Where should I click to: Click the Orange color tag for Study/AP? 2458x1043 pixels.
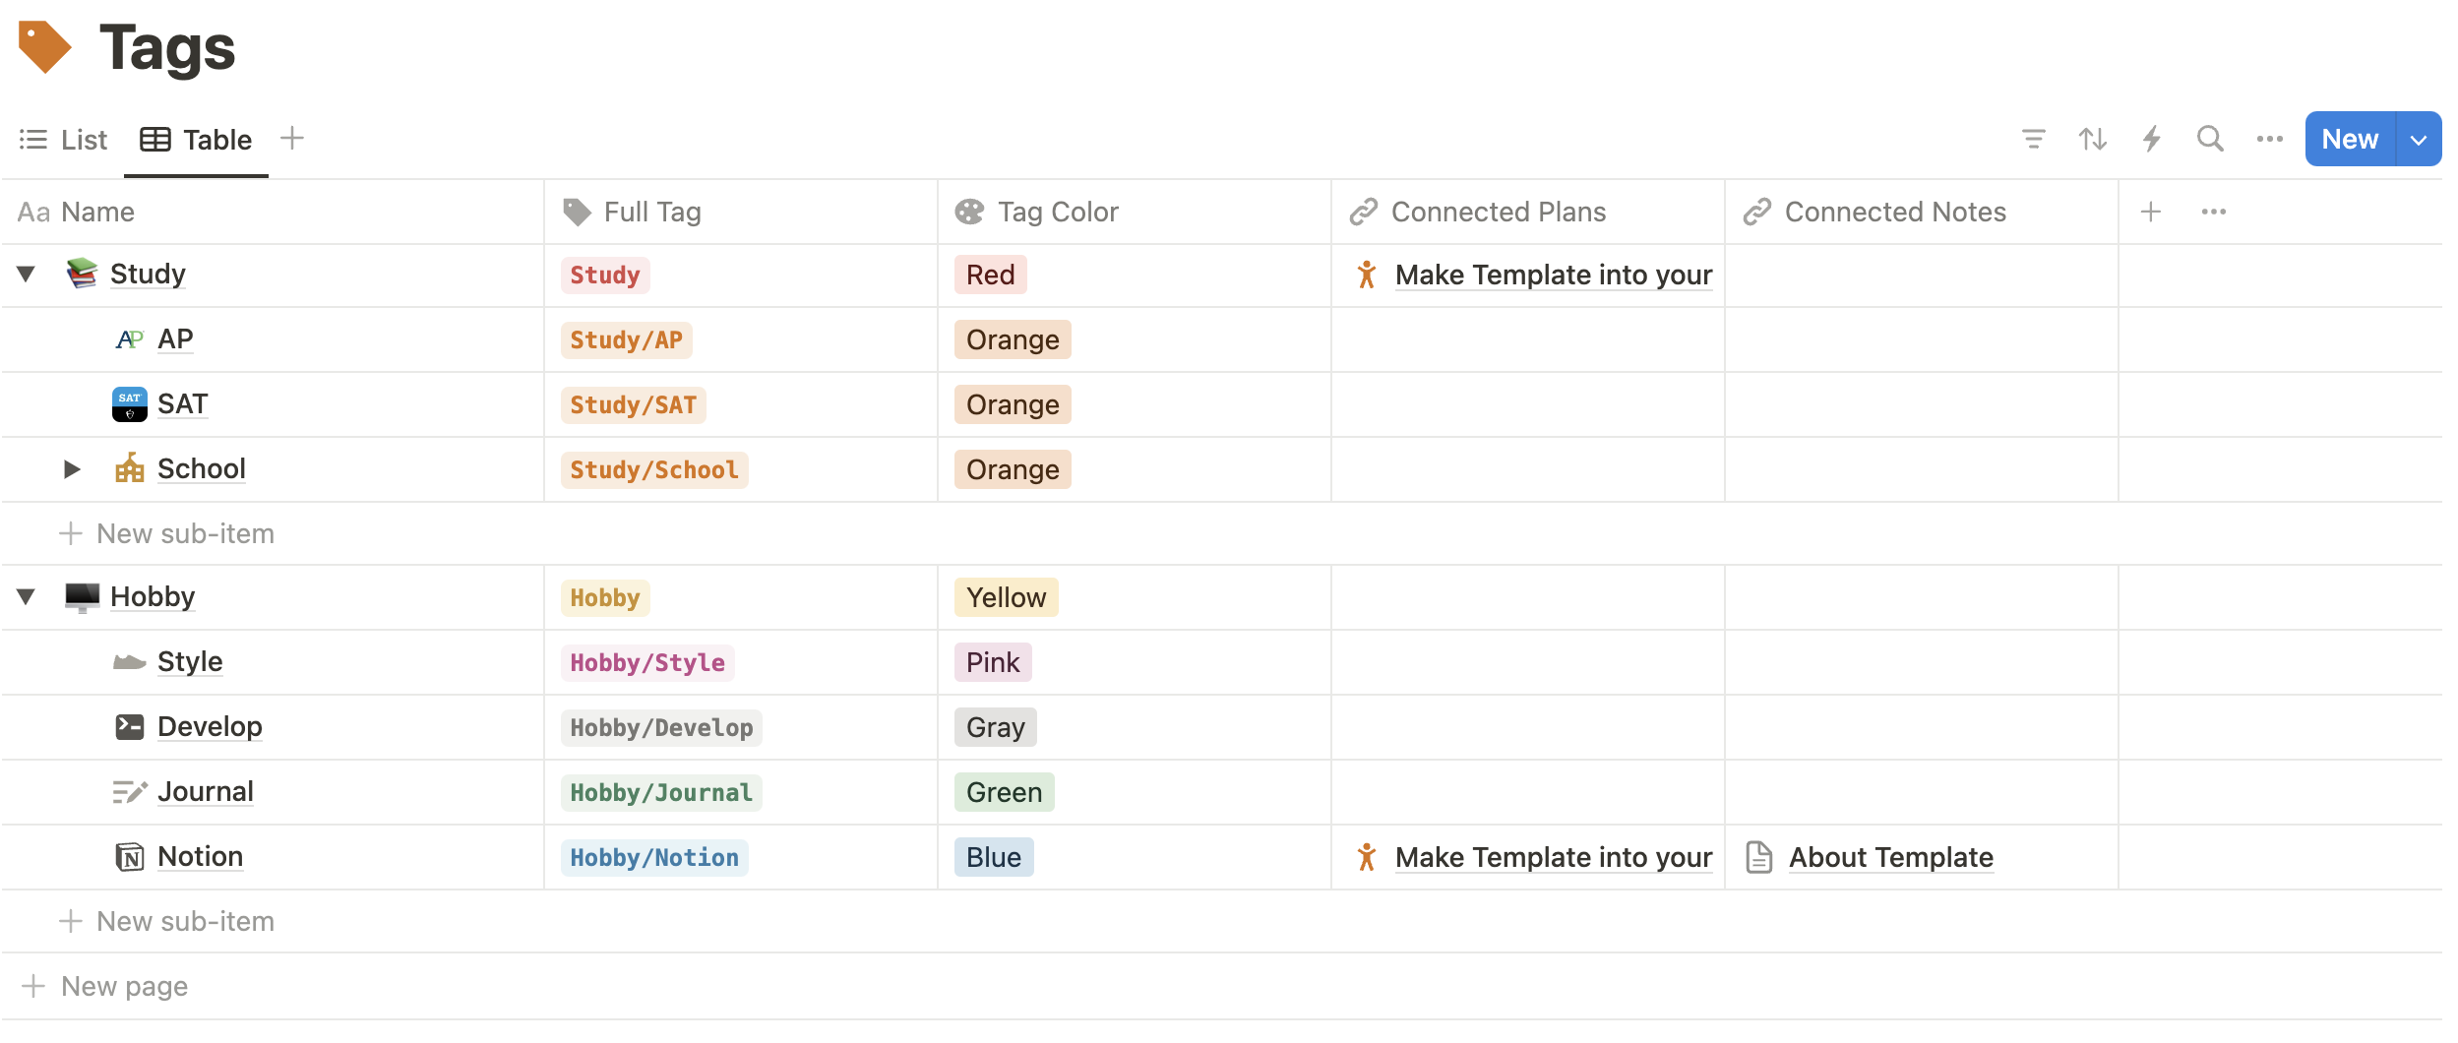click(x=1012, y=338)
